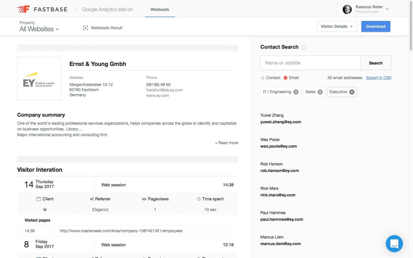Click the Client window icon

pyautogui.click(x=39, y=199)
